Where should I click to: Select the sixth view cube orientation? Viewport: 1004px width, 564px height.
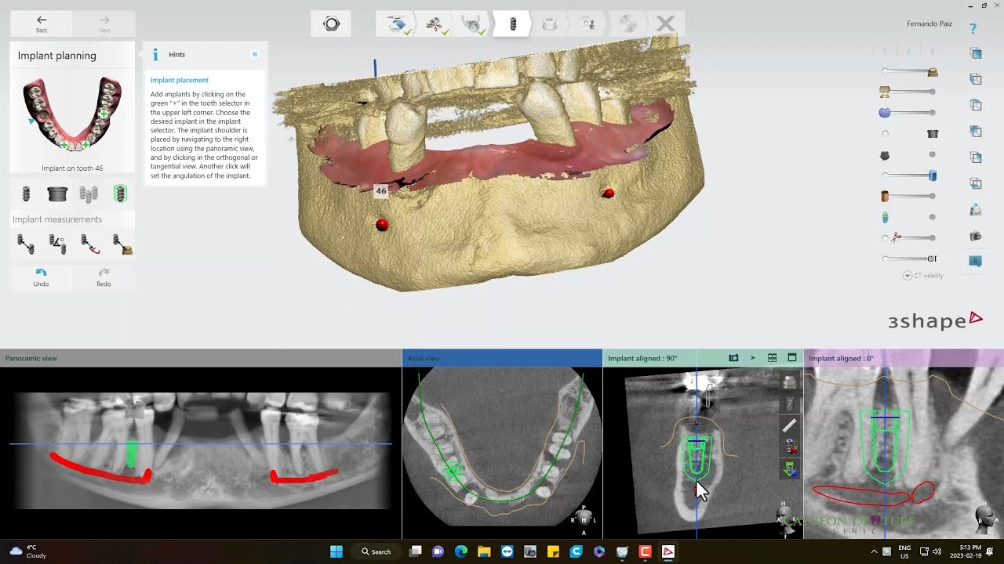point(976,183)
